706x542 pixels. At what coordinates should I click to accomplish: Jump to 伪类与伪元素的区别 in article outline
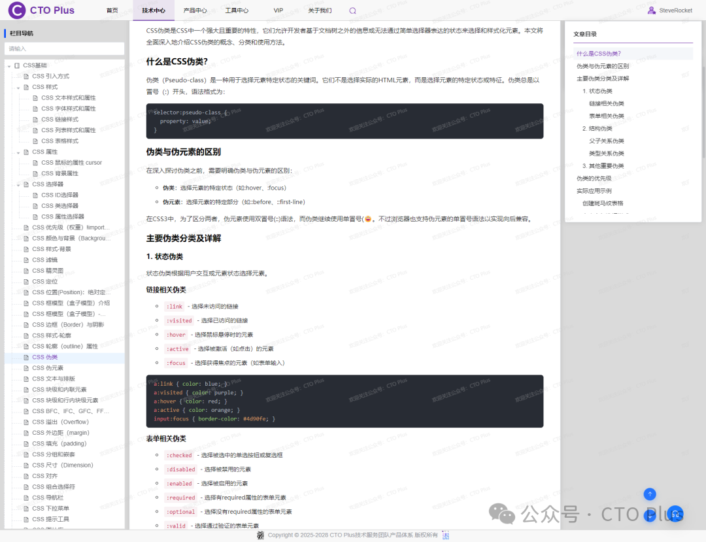click(603, 66)
